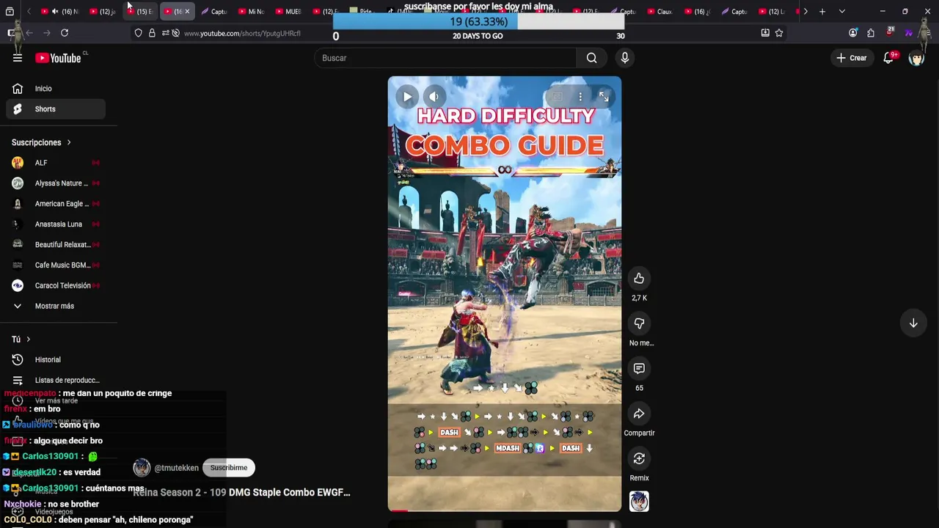Open American Eagle subscription channel
Image resolution: width=939 pixels, height=528 pixels.
click(56, 204)
